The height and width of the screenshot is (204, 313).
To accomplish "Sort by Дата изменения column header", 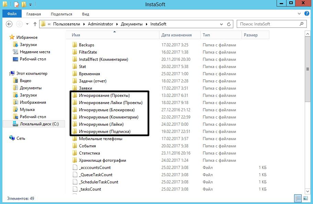I will pos(180,35).
